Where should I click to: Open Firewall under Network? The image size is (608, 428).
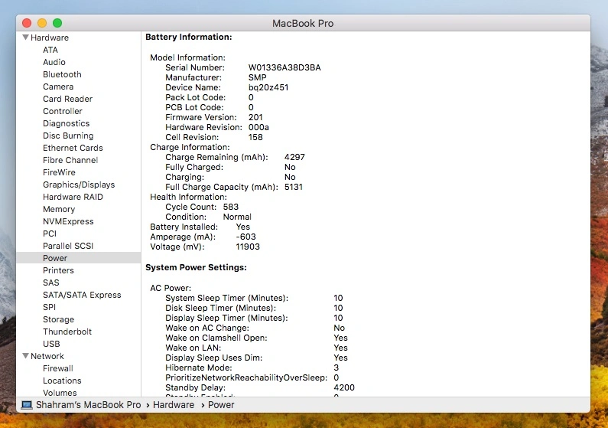click(58, 368)
